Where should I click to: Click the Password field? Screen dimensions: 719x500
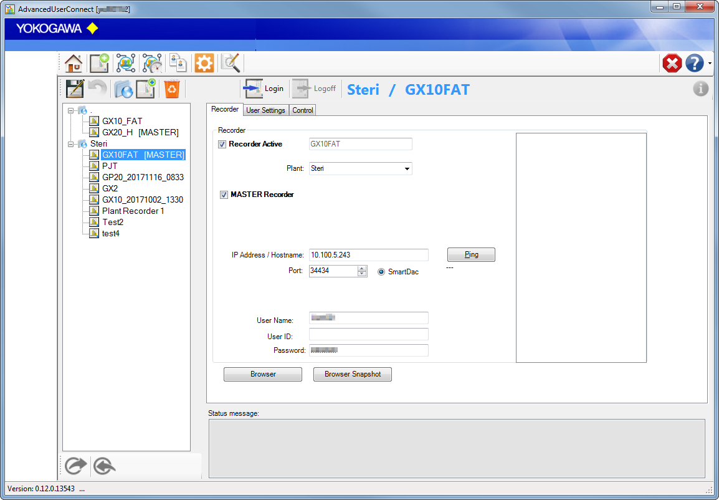point(369,350)
